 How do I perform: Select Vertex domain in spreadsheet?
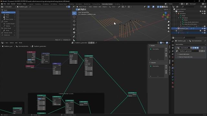point(8,12)
